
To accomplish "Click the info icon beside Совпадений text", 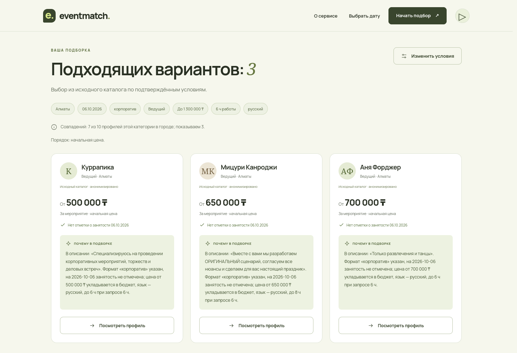I will point(54,127).
